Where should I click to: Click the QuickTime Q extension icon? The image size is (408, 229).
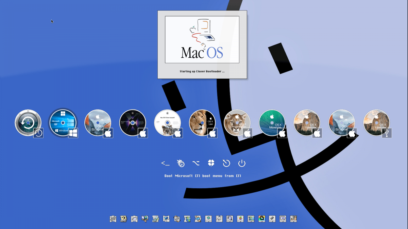pyautogui.click(x=261, y=219)
